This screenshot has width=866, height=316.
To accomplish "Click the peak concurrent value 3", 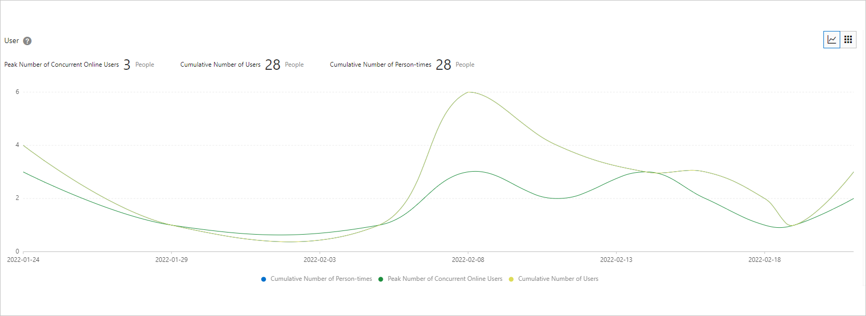I will click(127, 65).
